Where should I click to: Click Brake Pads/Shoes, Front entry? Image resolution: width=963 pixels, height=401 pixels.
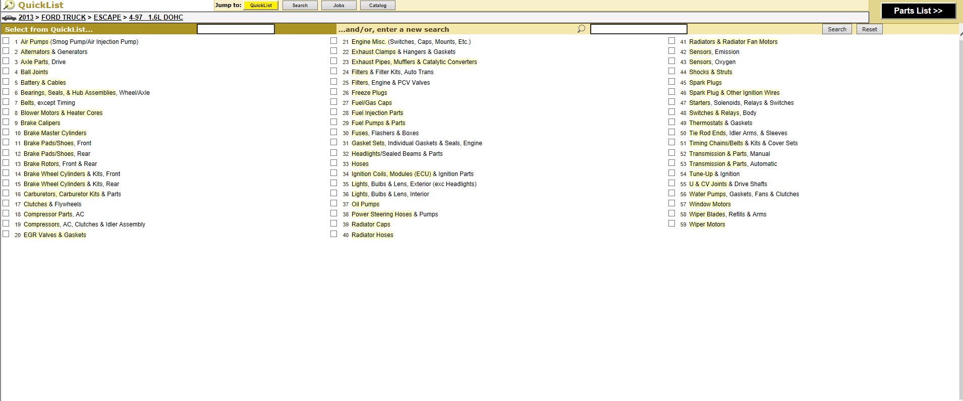coord(58,143)
